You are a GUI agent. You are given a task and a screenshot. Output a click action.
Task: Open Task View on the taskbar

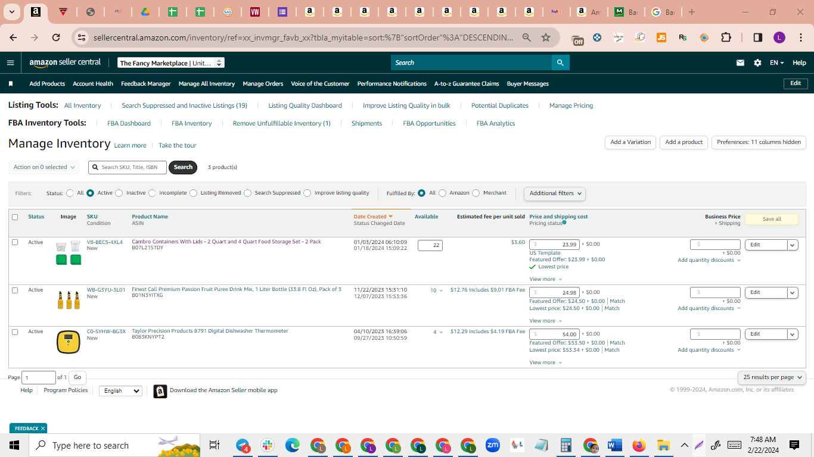tap(215, 445)
